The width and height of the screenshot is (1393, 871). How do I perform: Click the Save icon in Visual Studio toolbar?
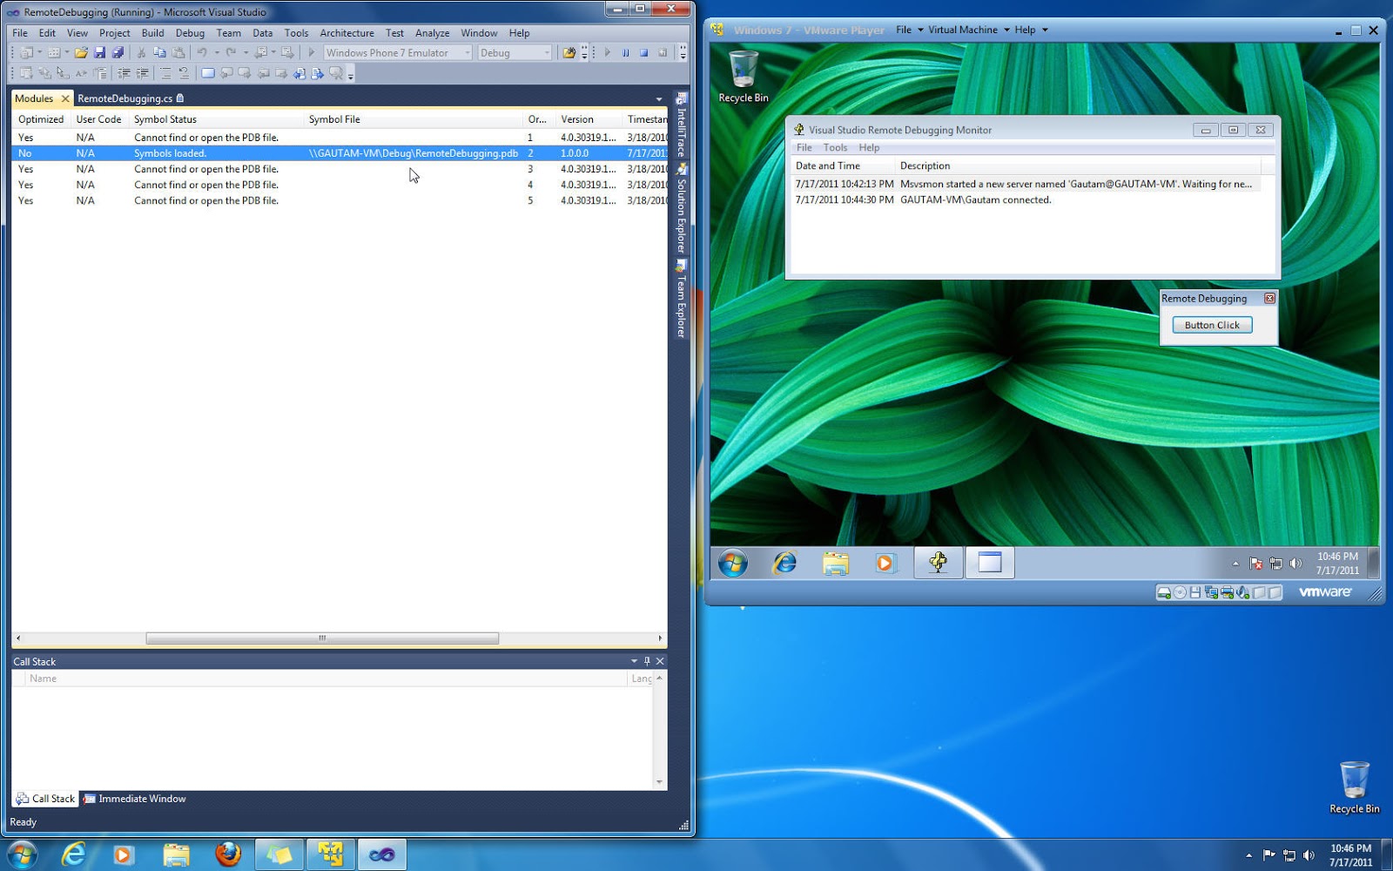pyautogui.click(x=102, y=52)
